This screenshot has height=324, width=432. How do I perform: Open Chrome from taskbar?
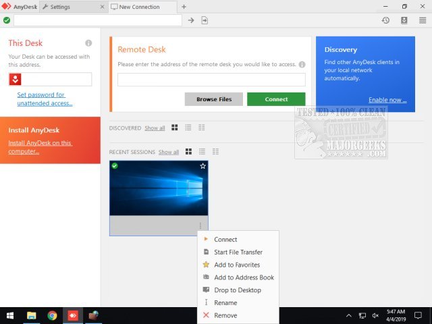coord(52,315)
